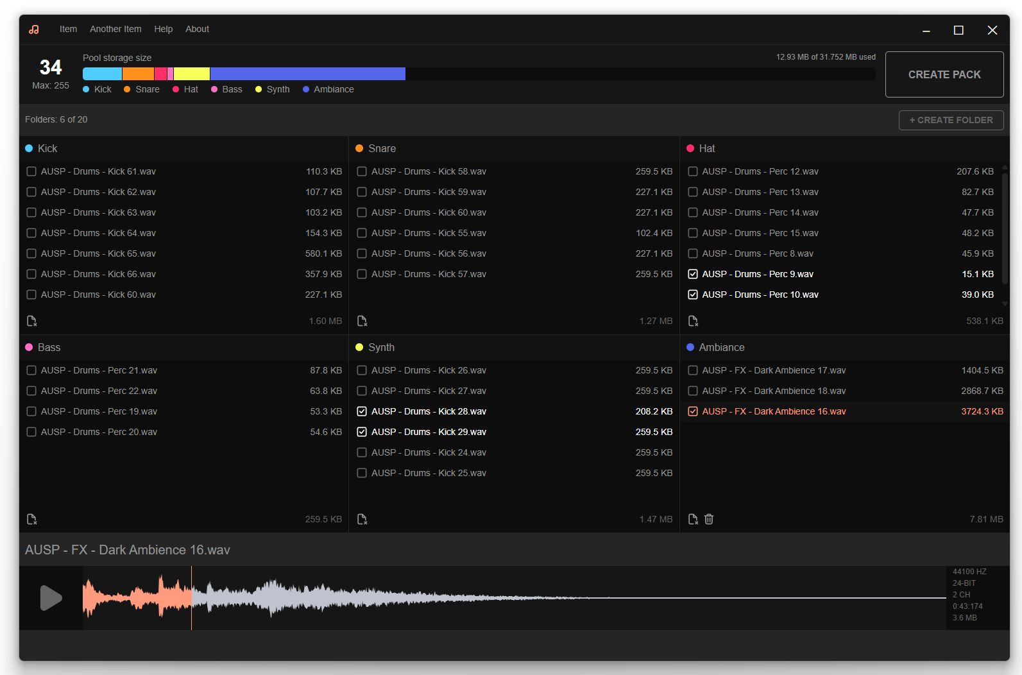Select the Perc 19.wav row in Bass
Image resolution: width=1022 pixels, height=675 pixels.
point(184,411)
